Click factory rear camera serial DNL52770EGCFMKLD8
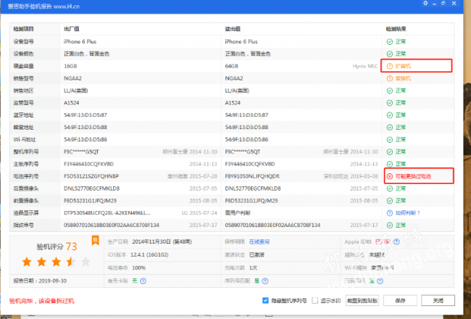Viewport: 471px width, 319px height. pos(91,188)
